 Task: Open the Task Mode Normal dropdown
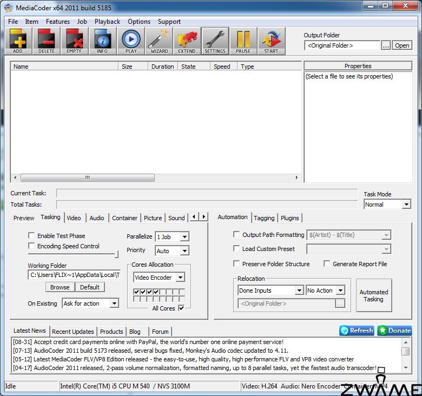tap(406, 204)
